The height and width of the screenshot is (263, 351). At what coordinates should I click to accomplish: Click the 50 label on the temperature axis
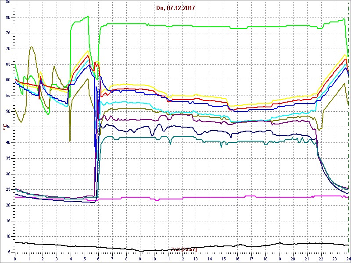8,111
